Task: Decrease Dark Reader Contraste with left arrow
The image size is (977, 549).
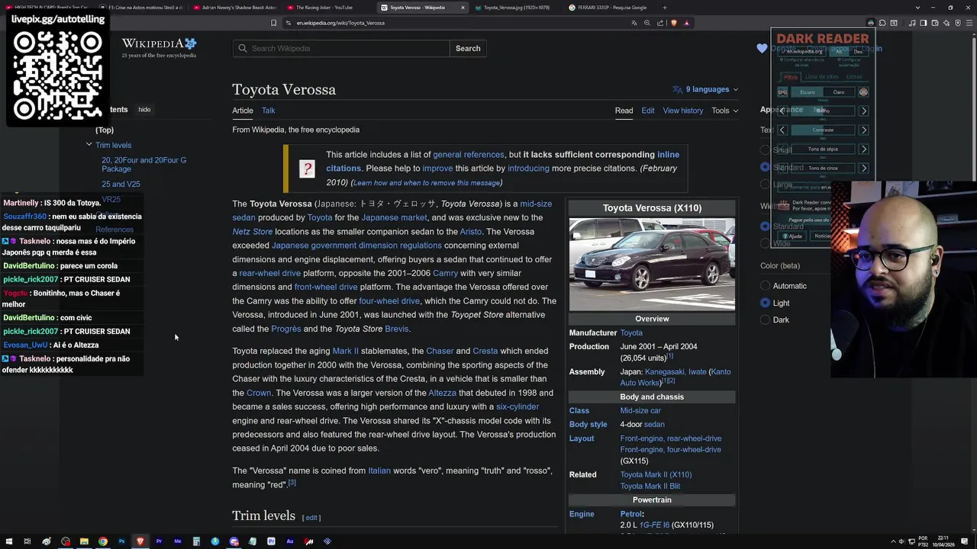Action: [x=782, y=130]
